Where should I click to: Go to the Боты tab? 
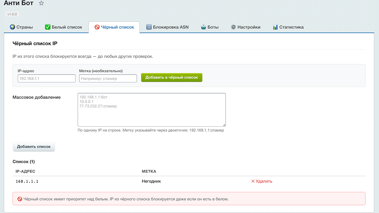[x=210, y=27]
